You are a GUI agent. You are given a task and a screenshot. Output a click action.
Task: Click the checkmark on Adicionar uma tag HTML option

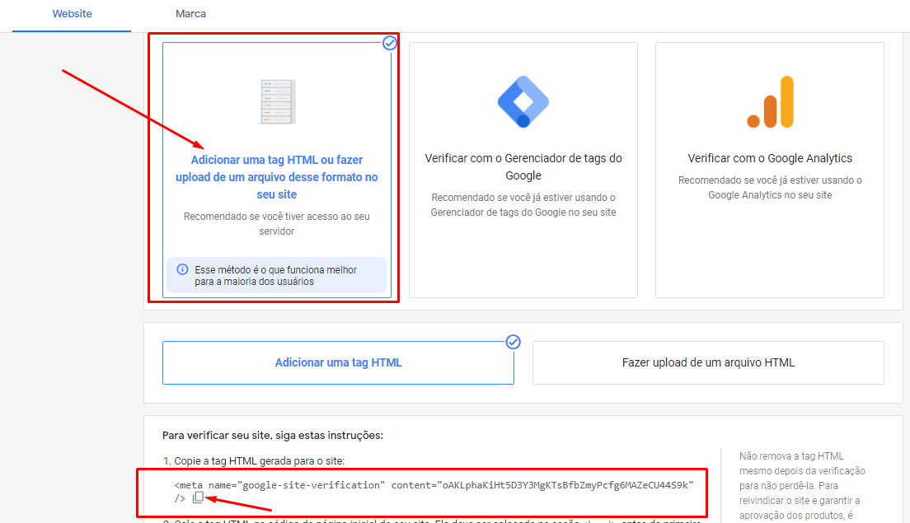point(513,342)
